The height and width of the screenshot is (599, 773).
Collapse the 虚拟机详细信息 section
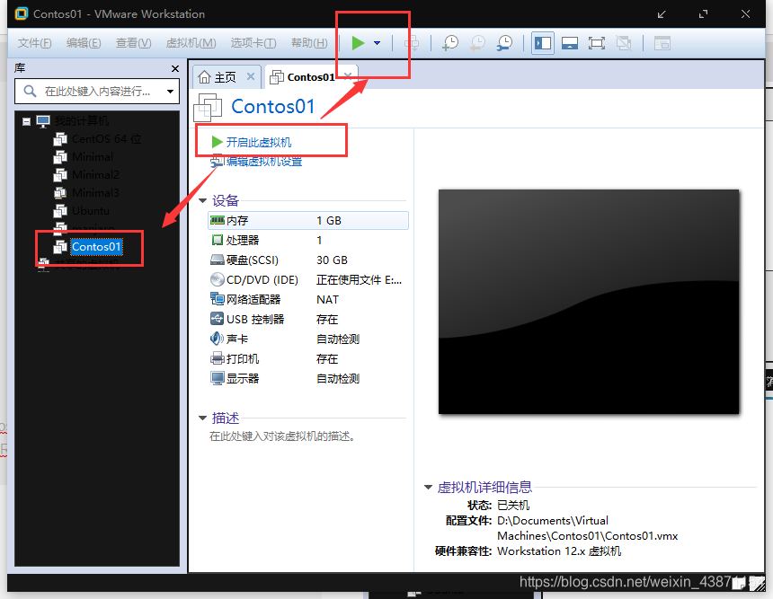428,488
